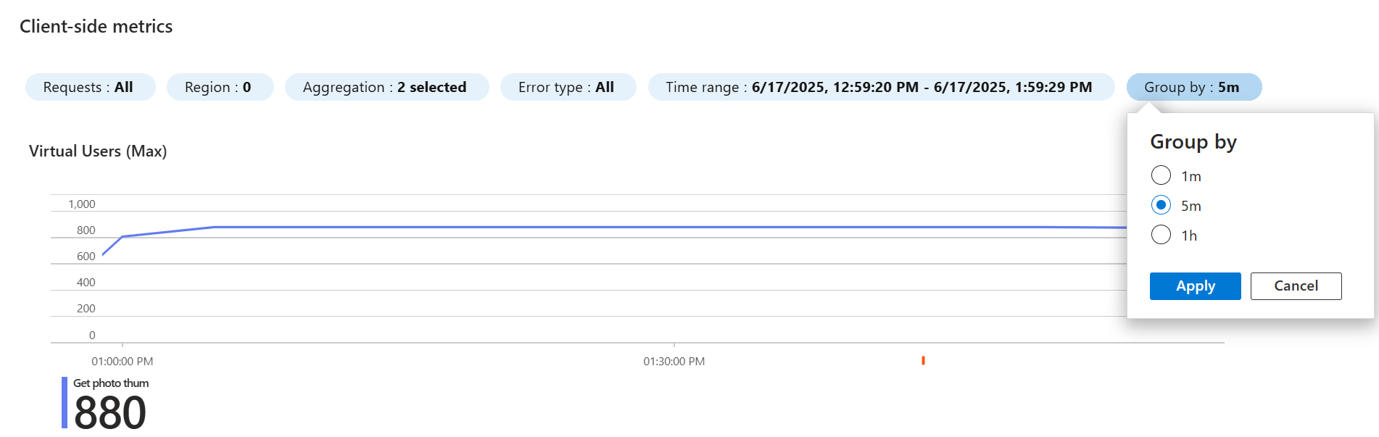Open the Error type filter

coord(568,87)
